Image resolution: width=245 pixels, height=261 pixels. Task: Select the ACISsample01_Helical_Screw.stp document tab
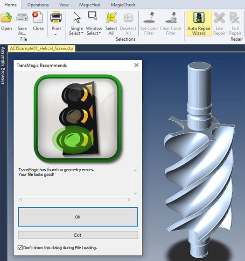42,49
